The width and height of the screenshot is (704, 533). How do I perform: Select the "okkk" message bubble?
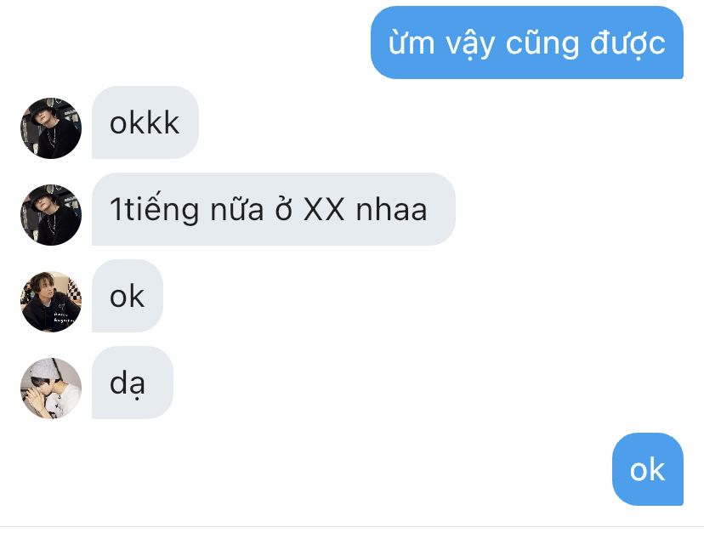pyautogui.click(x=145, y=122)
